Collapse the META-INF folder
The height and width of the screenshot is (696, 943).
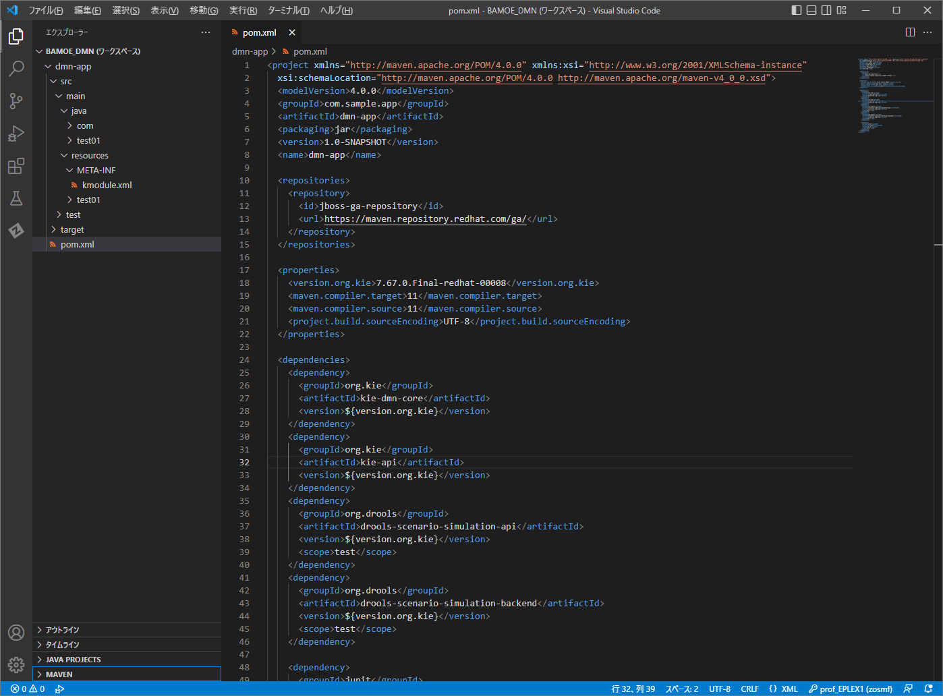(x=96, y=171)
